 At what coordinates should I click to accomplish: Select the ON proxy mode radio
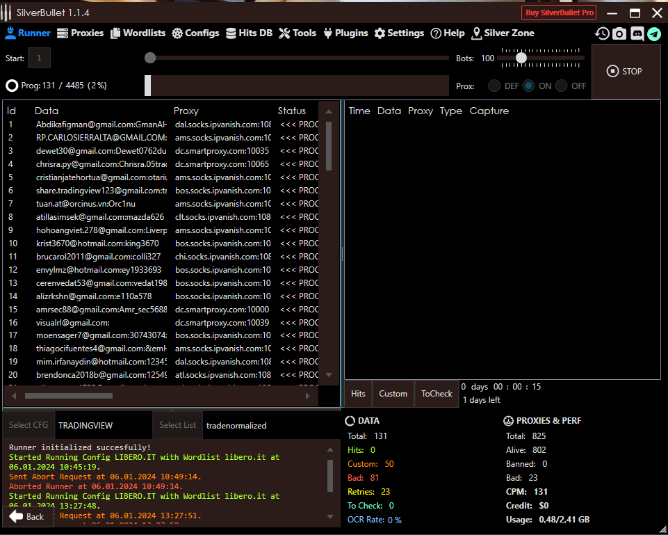click(529, 86)
